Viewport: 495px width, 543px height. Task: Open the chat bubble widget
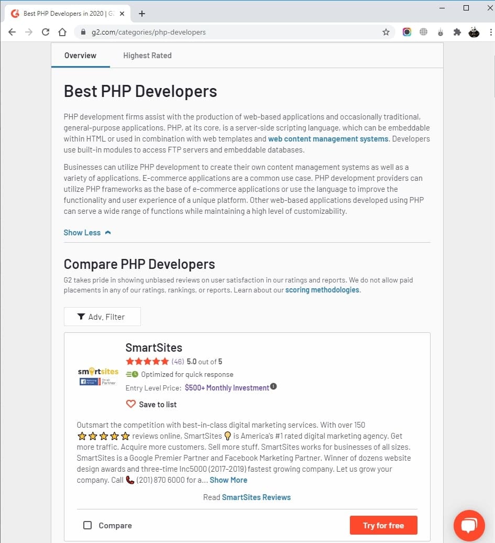469,525
